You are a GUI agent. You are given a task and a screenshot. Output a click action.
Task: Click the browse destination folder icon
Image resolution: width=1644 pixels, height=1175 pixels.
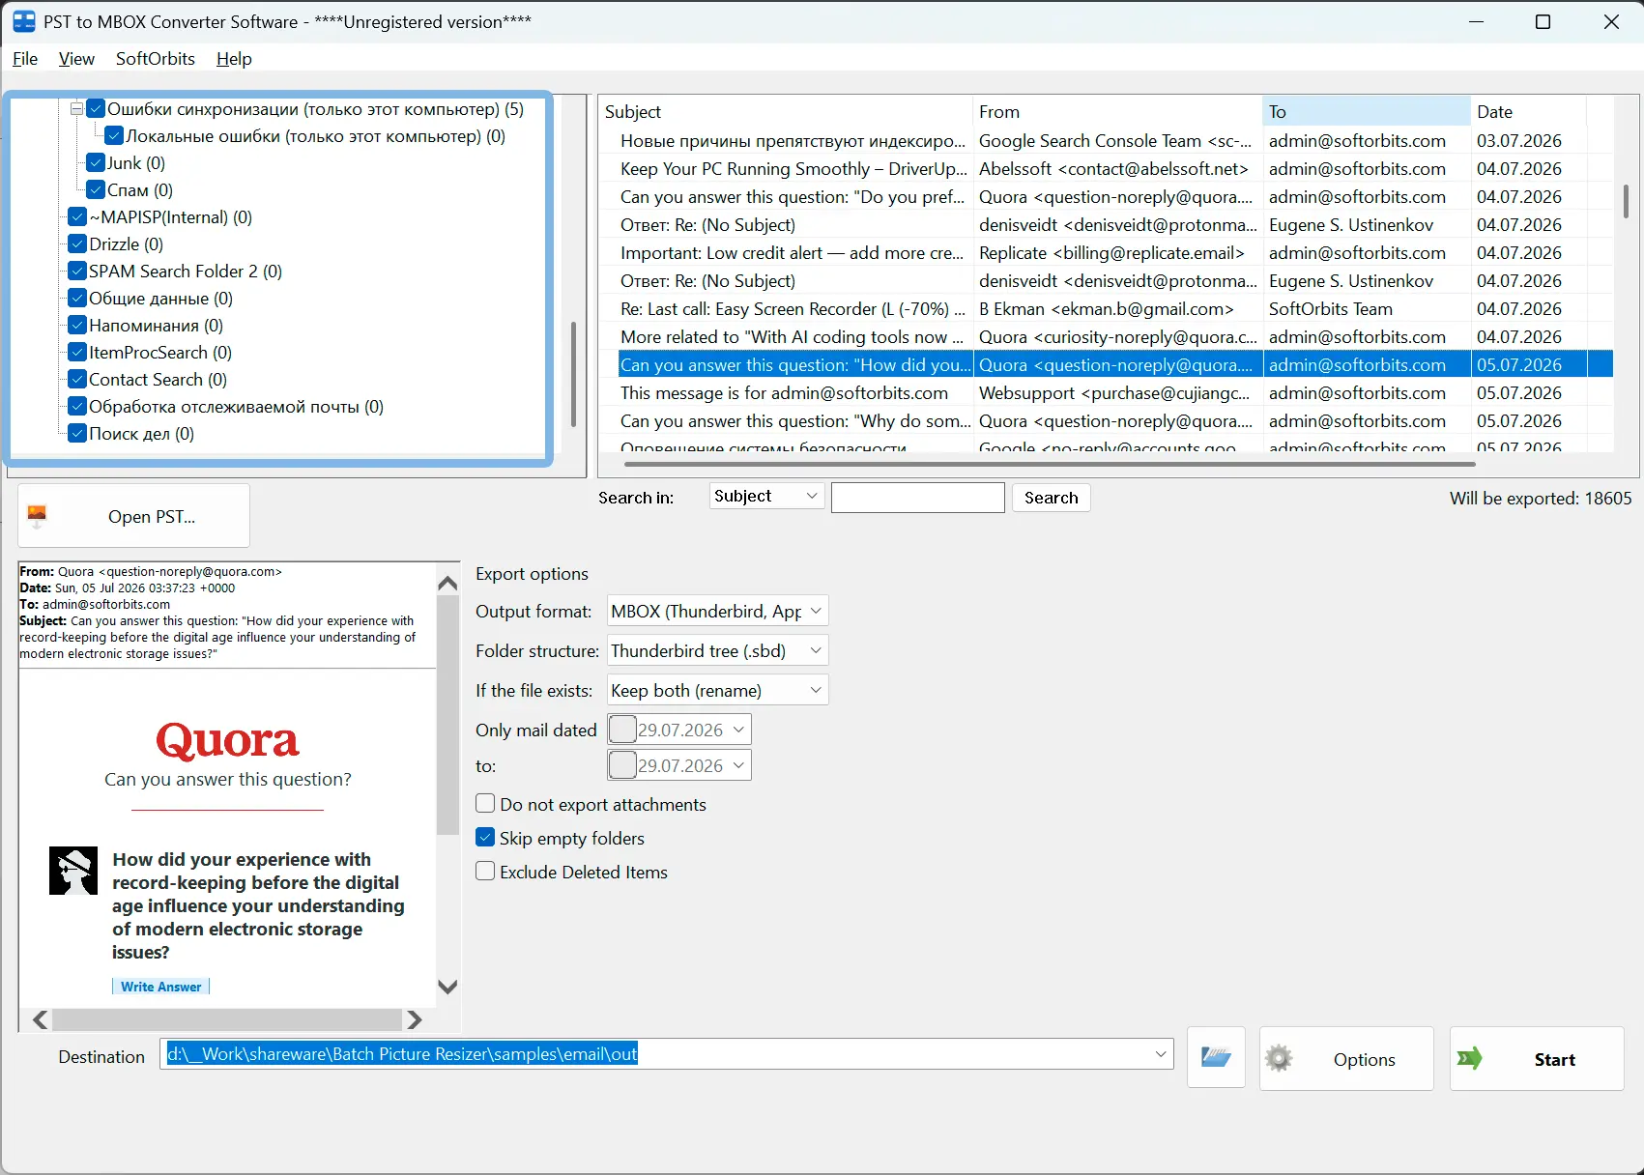click(1216, 1058)
